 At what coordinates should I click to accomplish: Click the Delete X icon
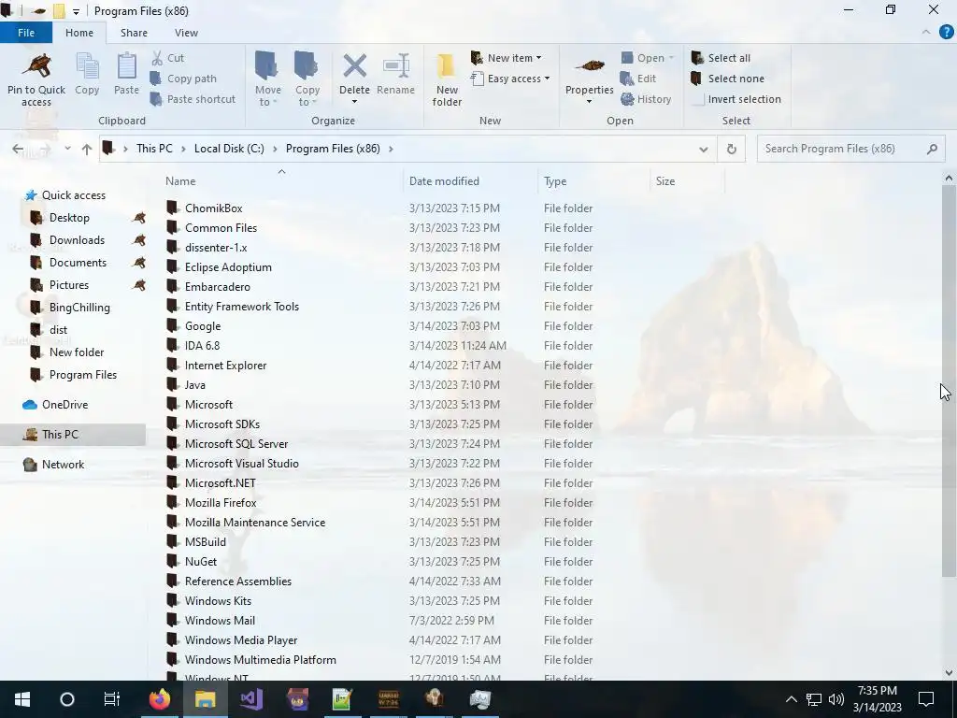pos(354,66)
